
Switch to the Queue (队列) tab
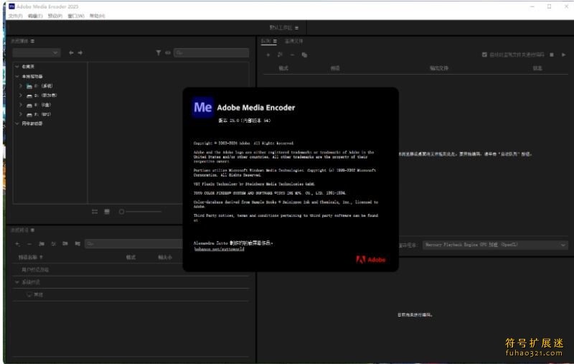pyautogui.click(x=265, y=41)
